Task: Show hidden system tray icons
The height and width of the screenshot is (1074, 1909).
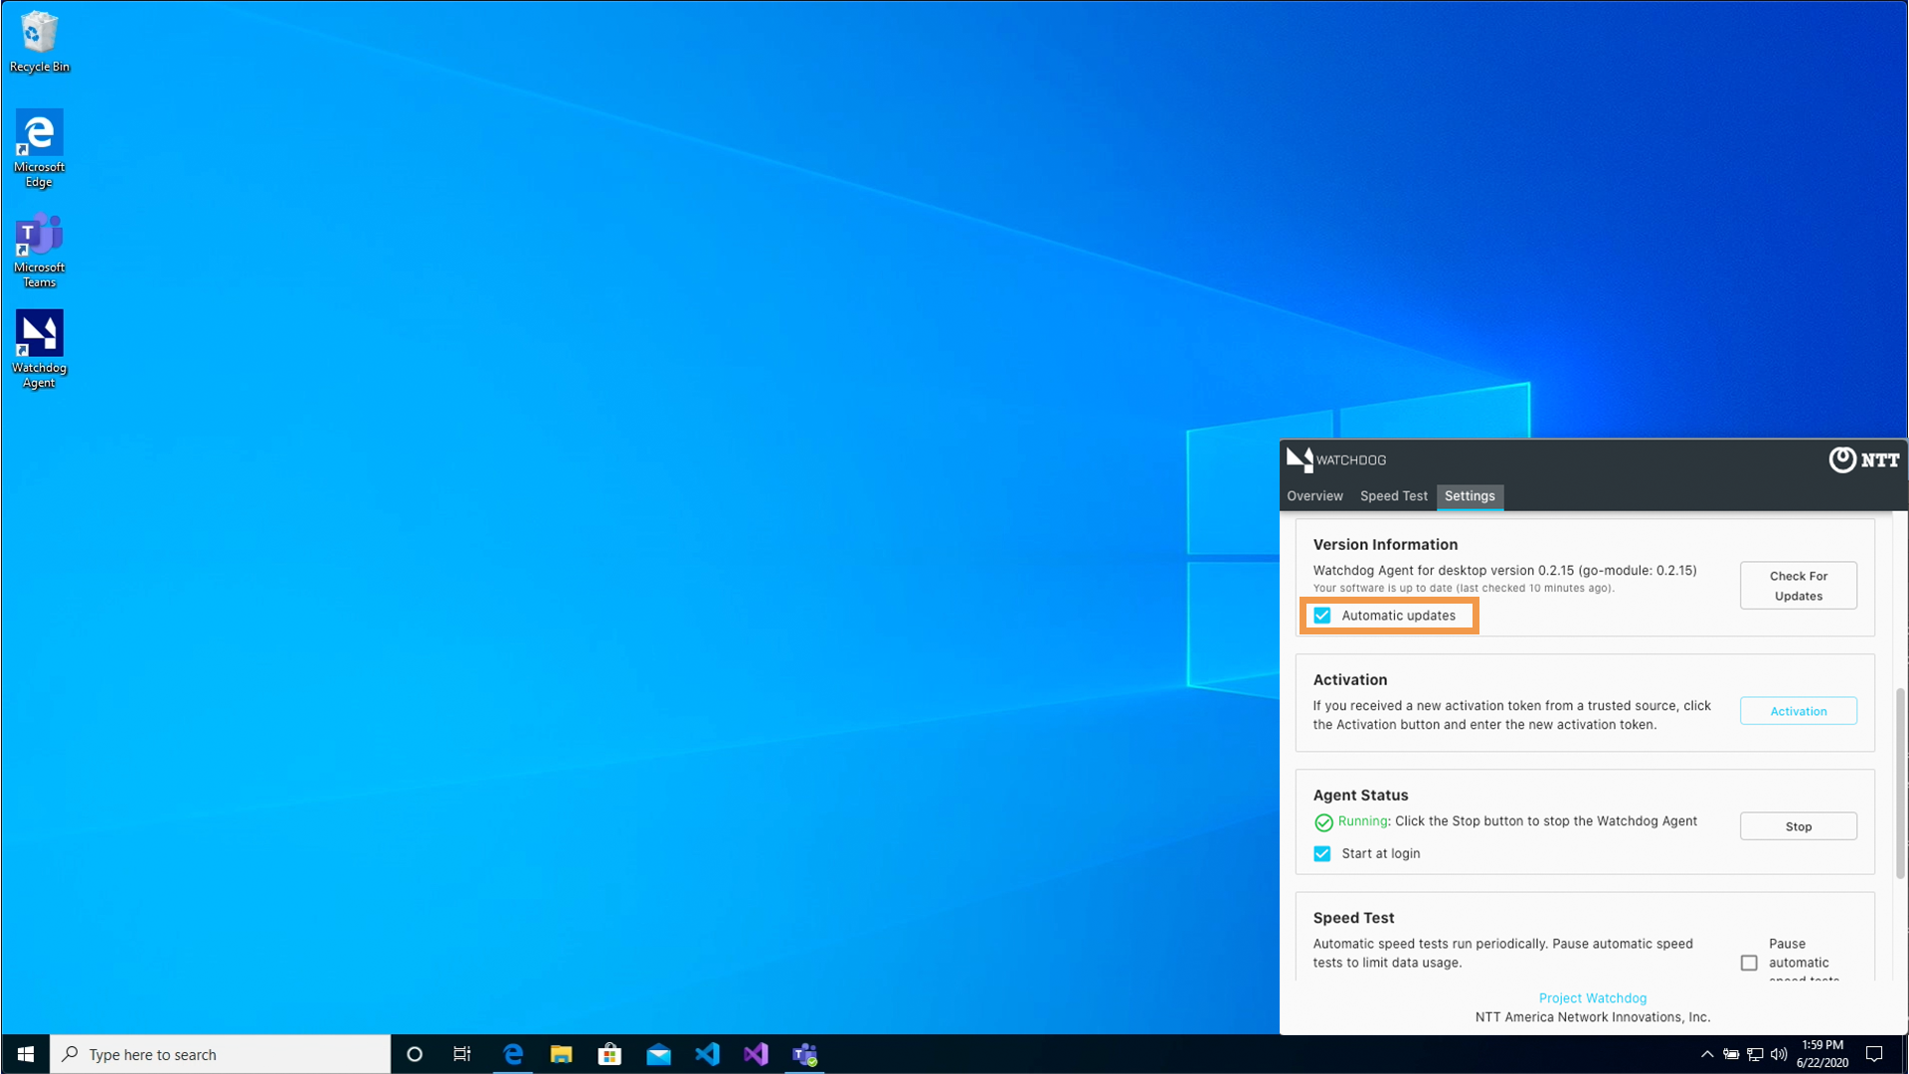Action: [x=1707, y=1054]
